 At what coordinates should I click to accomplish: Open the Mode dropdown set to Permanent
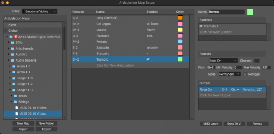[x=229, y=74]
